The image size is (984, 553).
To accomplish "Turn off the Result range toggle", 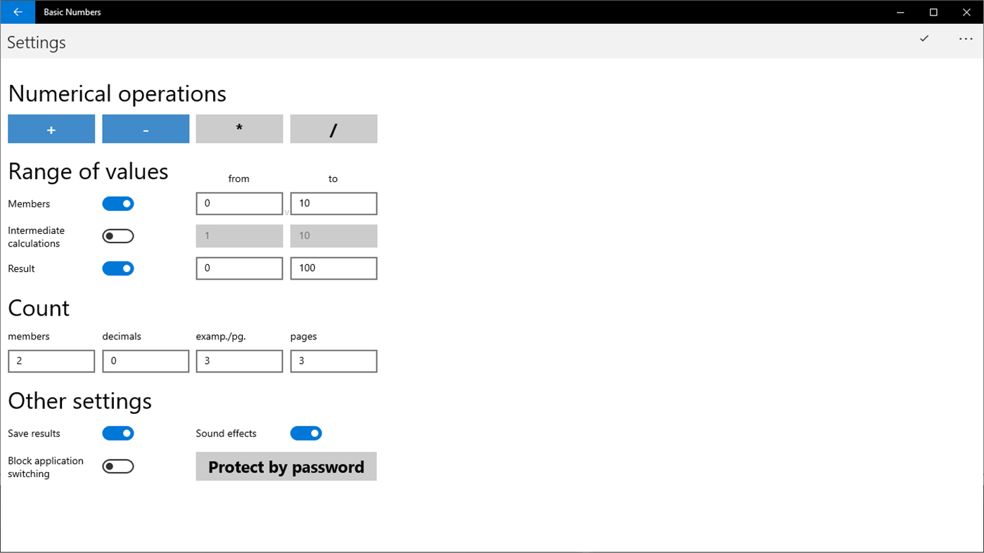I will pyautogui.click(x=118, y=268).
